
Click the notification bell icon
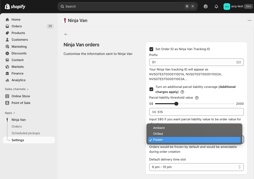click(x=216, y=6)
